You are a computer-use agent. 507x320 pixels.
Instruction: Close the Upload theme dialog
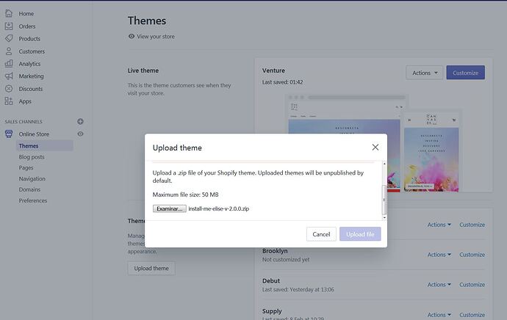[x=375, y=148]
